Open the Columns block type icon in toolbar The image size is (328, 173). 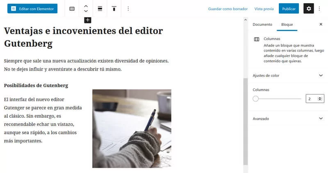[72, 9]
